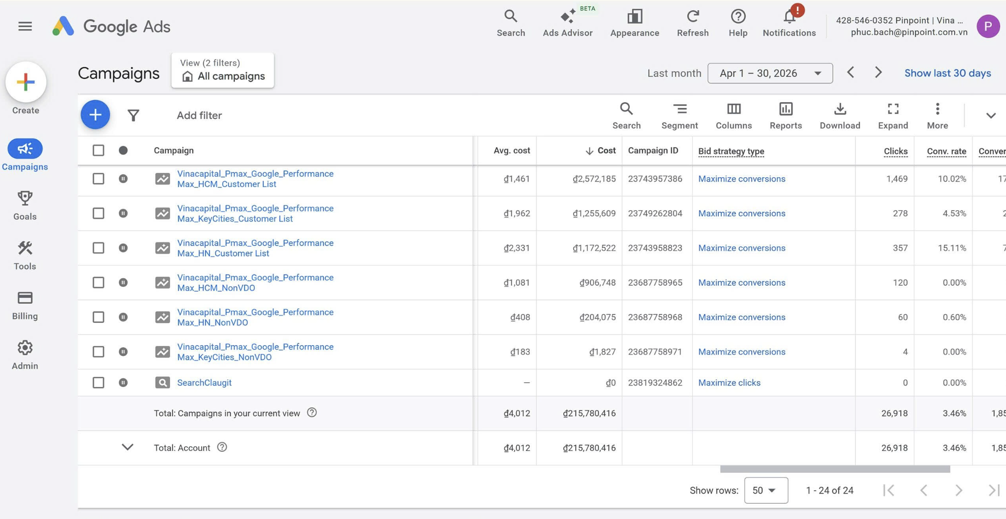The width and height of the screenshot is (1006, 519).
Task: Select SearchClaugit campaign checkbox
Action: pos(98,383)
